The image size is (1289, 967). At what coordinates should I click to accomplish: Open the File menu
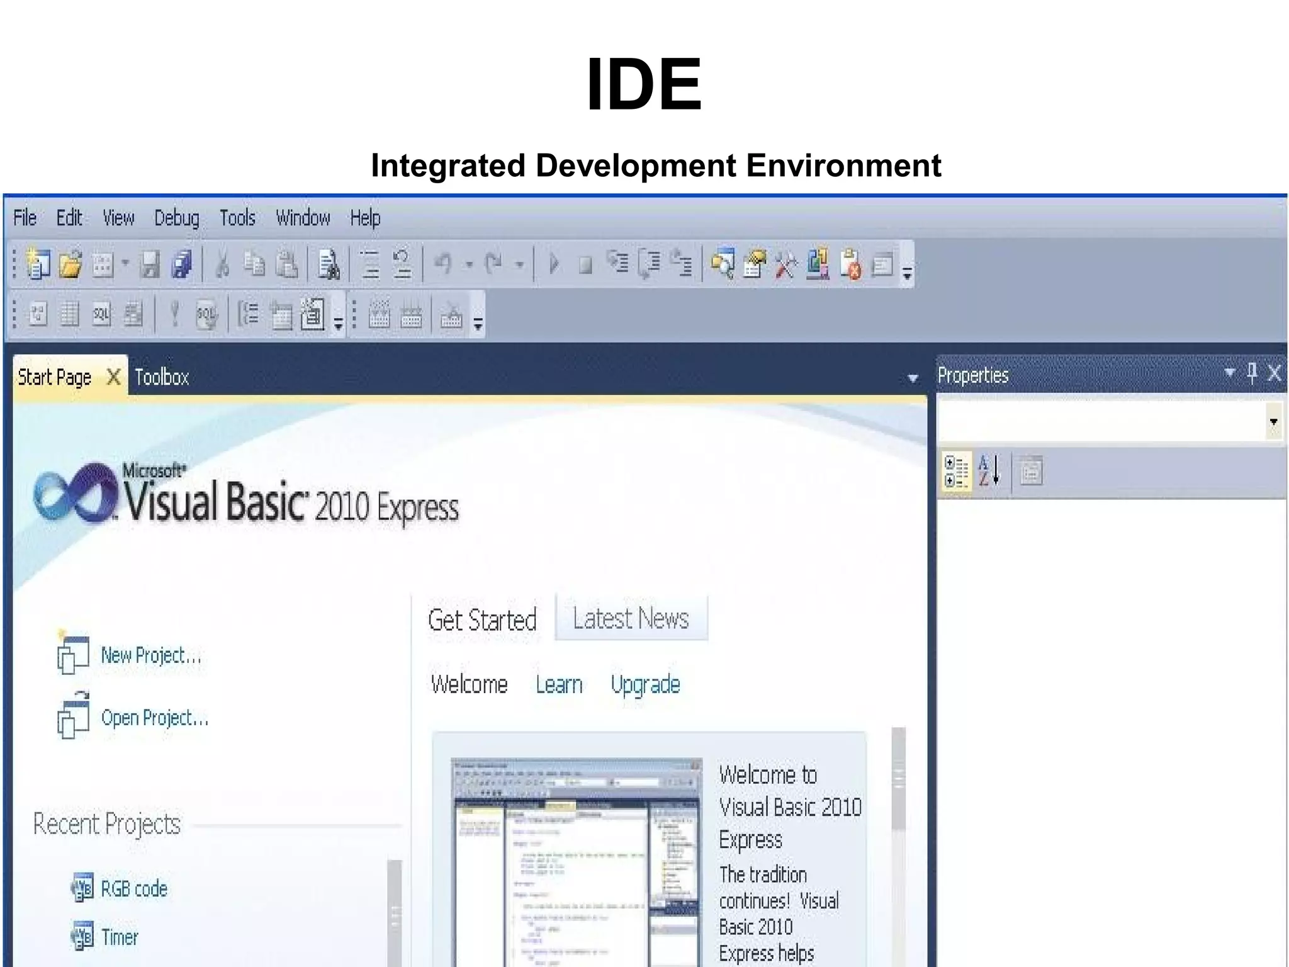[x=25, y=218]
